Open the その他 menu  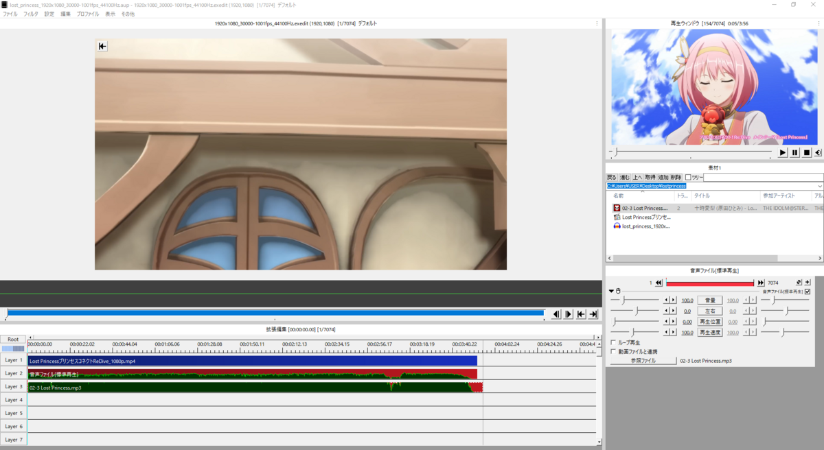click(128, 14)
